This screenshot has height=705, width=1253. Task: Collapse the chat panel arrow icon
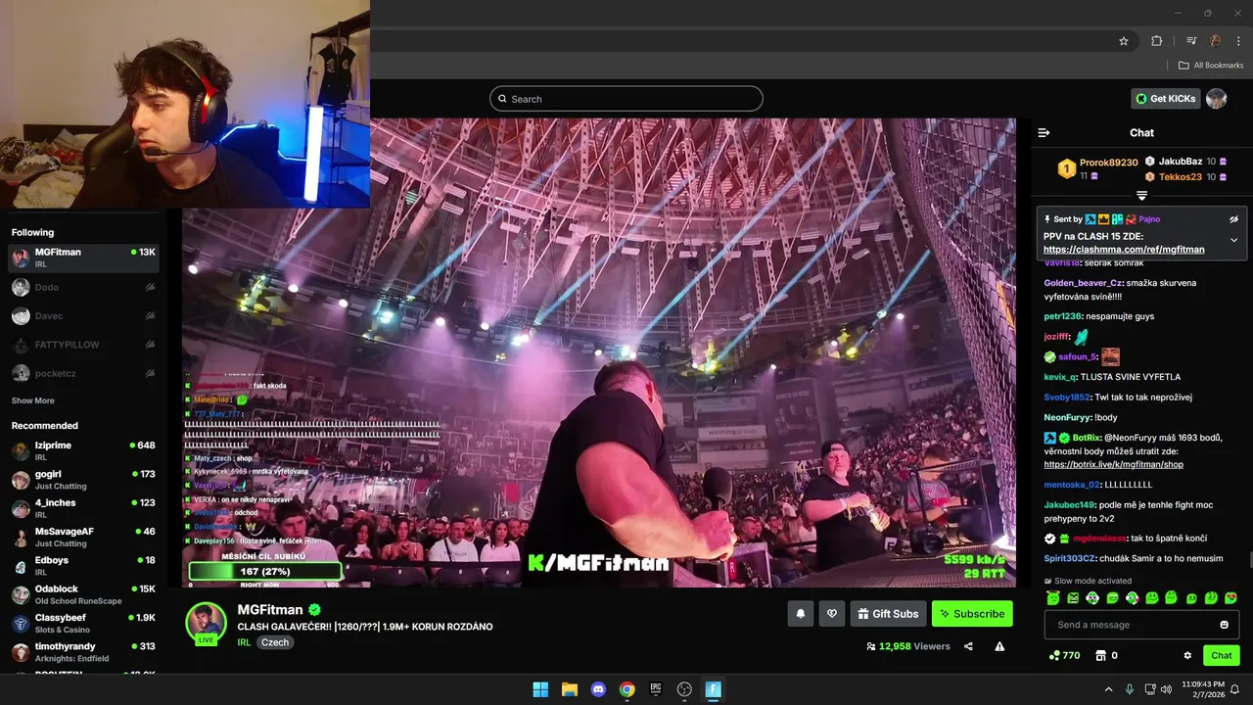click(1044, 132)
